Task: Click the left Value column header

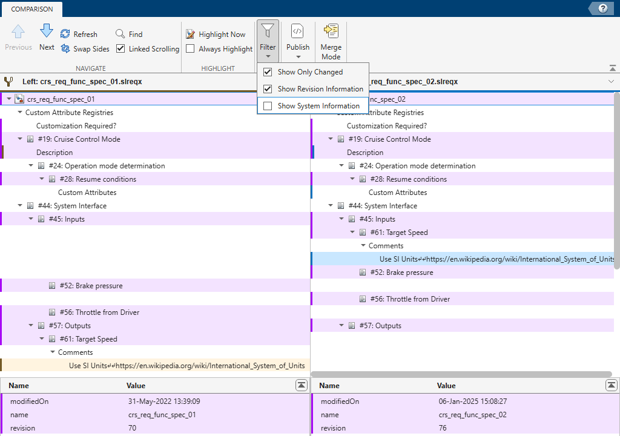Action: [x=136, y=385]
